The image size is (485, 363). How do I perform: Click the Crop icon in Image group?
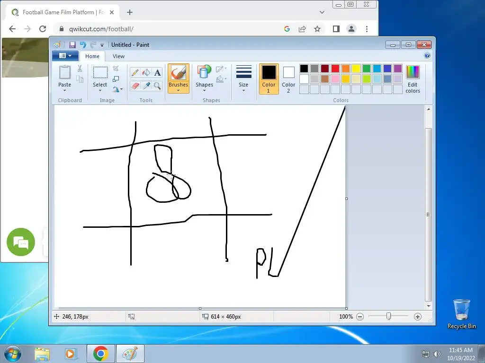116,69
